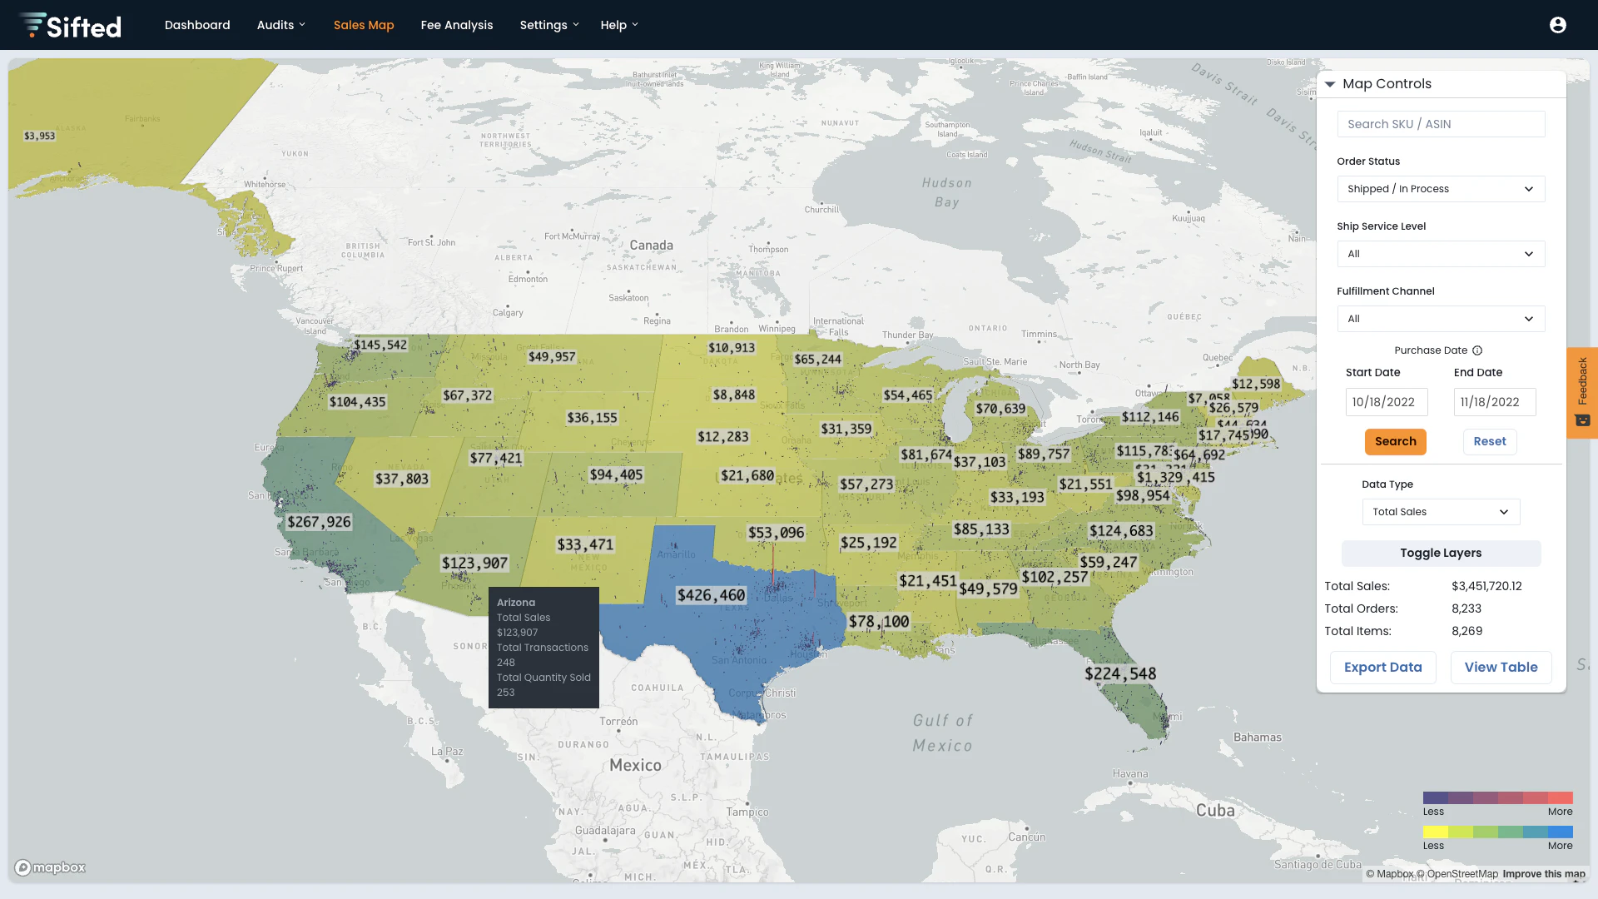Click the View Table button
Screen dimensions: 1598x899
tap(1501, 667)
